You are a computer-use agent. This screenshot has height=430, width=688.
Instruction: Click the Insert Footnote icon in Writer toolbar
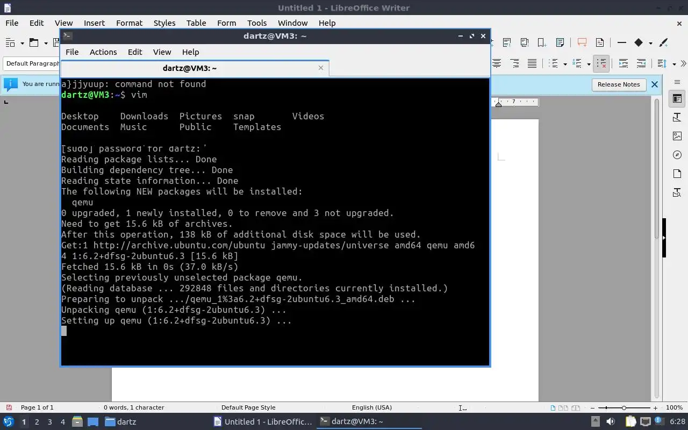(x=506, y=42)
